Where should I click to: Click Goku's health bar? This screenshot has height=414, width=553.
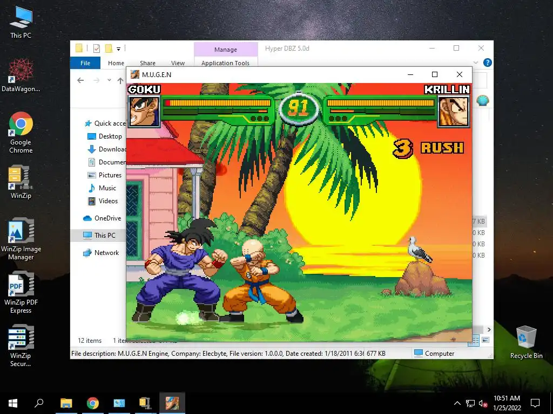pyautogui.click(x=218, y=103)
